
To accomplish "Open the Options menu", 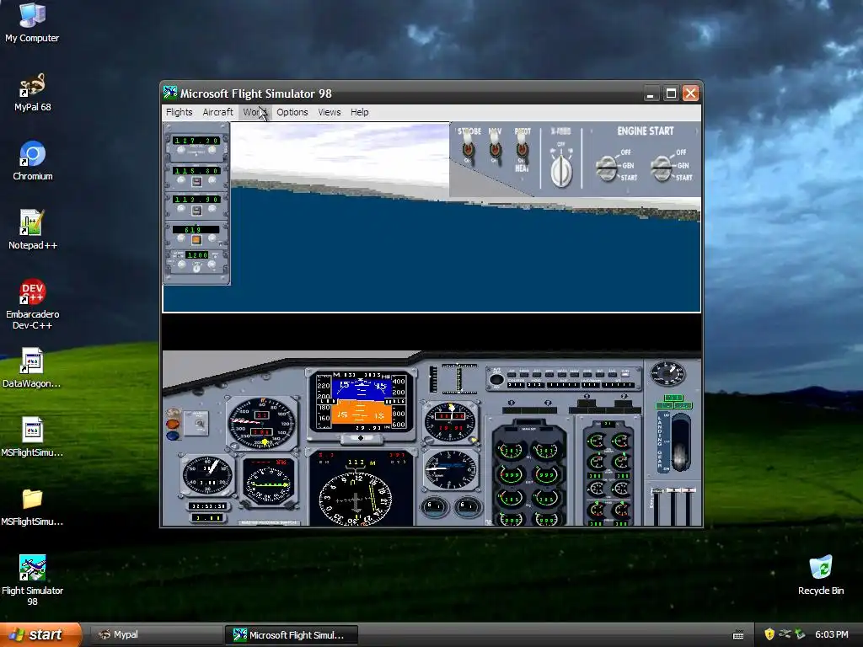I will pos(292,112).
